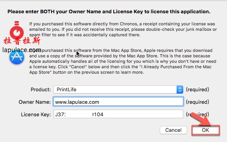
Task: Click the paragraph about the Mac App Store
Action: click(123, 61)
